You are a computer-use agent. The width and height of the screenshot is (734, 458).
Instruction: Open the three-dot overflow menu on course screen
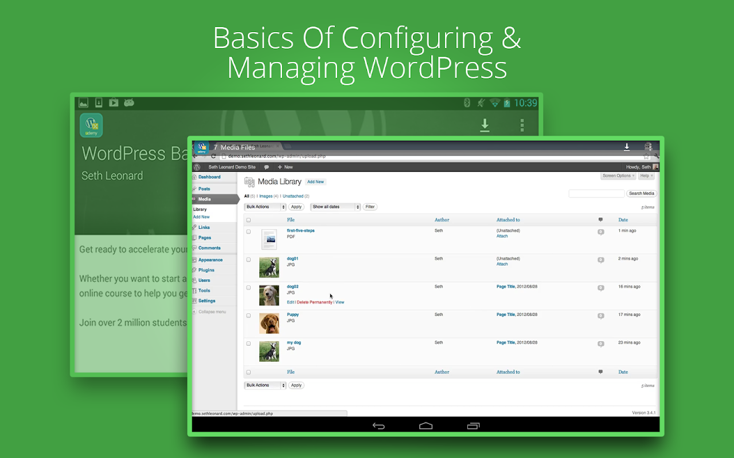coord(522,125)
